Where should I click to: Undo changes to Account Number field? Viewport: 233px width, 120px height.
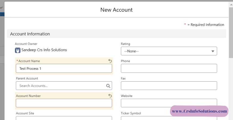click(110, 96)
